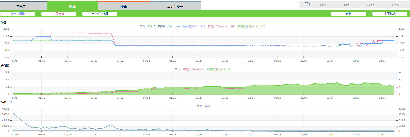Set time range to 3ヶ月
This screenshot has width=410, height=137.
click(323, 5)
